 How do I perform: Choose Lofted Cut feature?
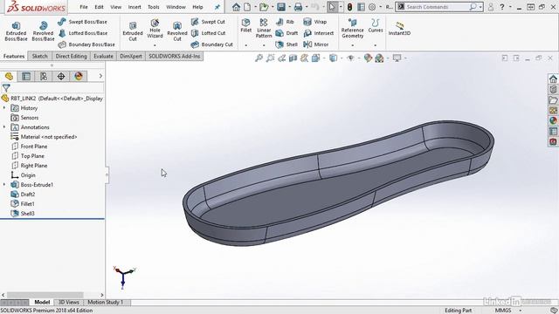[208, 33]
